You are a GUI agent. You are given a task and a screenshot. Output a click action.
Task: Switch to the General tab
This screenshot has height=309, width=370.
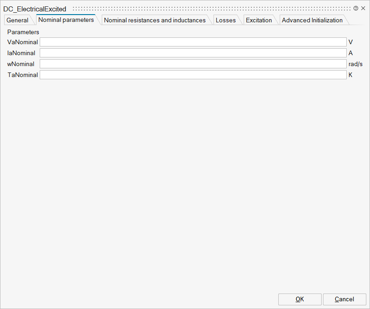click(17, 20)
